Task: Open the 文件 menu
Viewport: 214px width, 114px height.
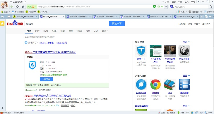Action: [167, 2]
